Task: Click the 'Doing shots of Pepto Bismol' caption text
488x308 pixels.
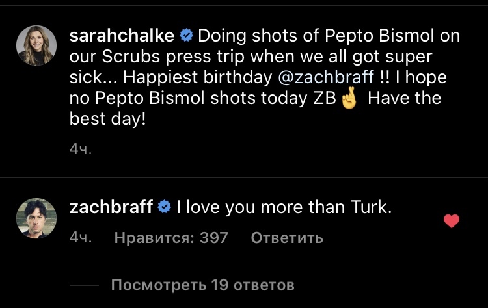Action: [329, 36]
